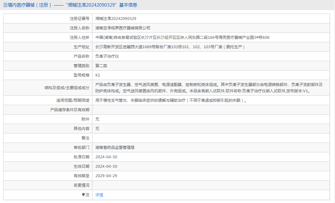Click the 产品名称 field label
The image size is (335, 203).
82,56
